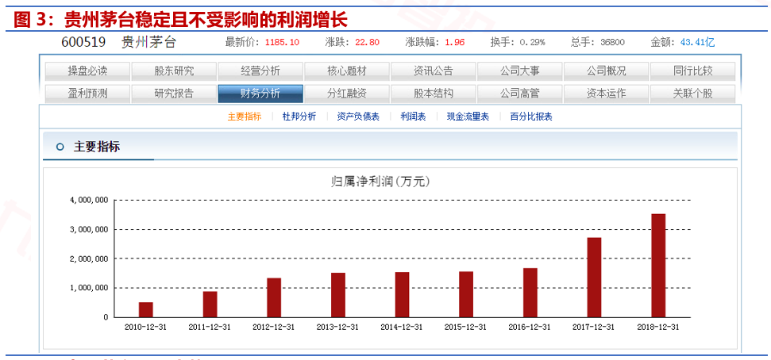This screenshot has width=771, height=360.
Task: Switch to the 关联个股 tab
Action: click(x=693, y=94)
